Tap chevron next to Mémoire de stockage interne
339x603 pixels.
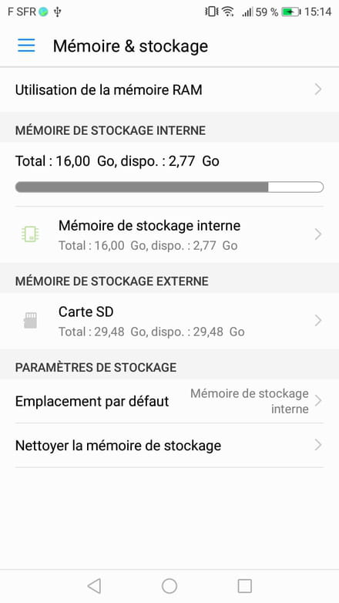(x=318, y=234)
